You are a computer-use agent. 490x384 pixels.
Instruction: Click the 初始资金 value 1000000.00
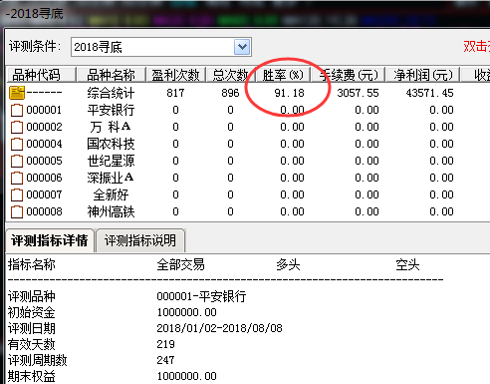(x=186, y=312)
